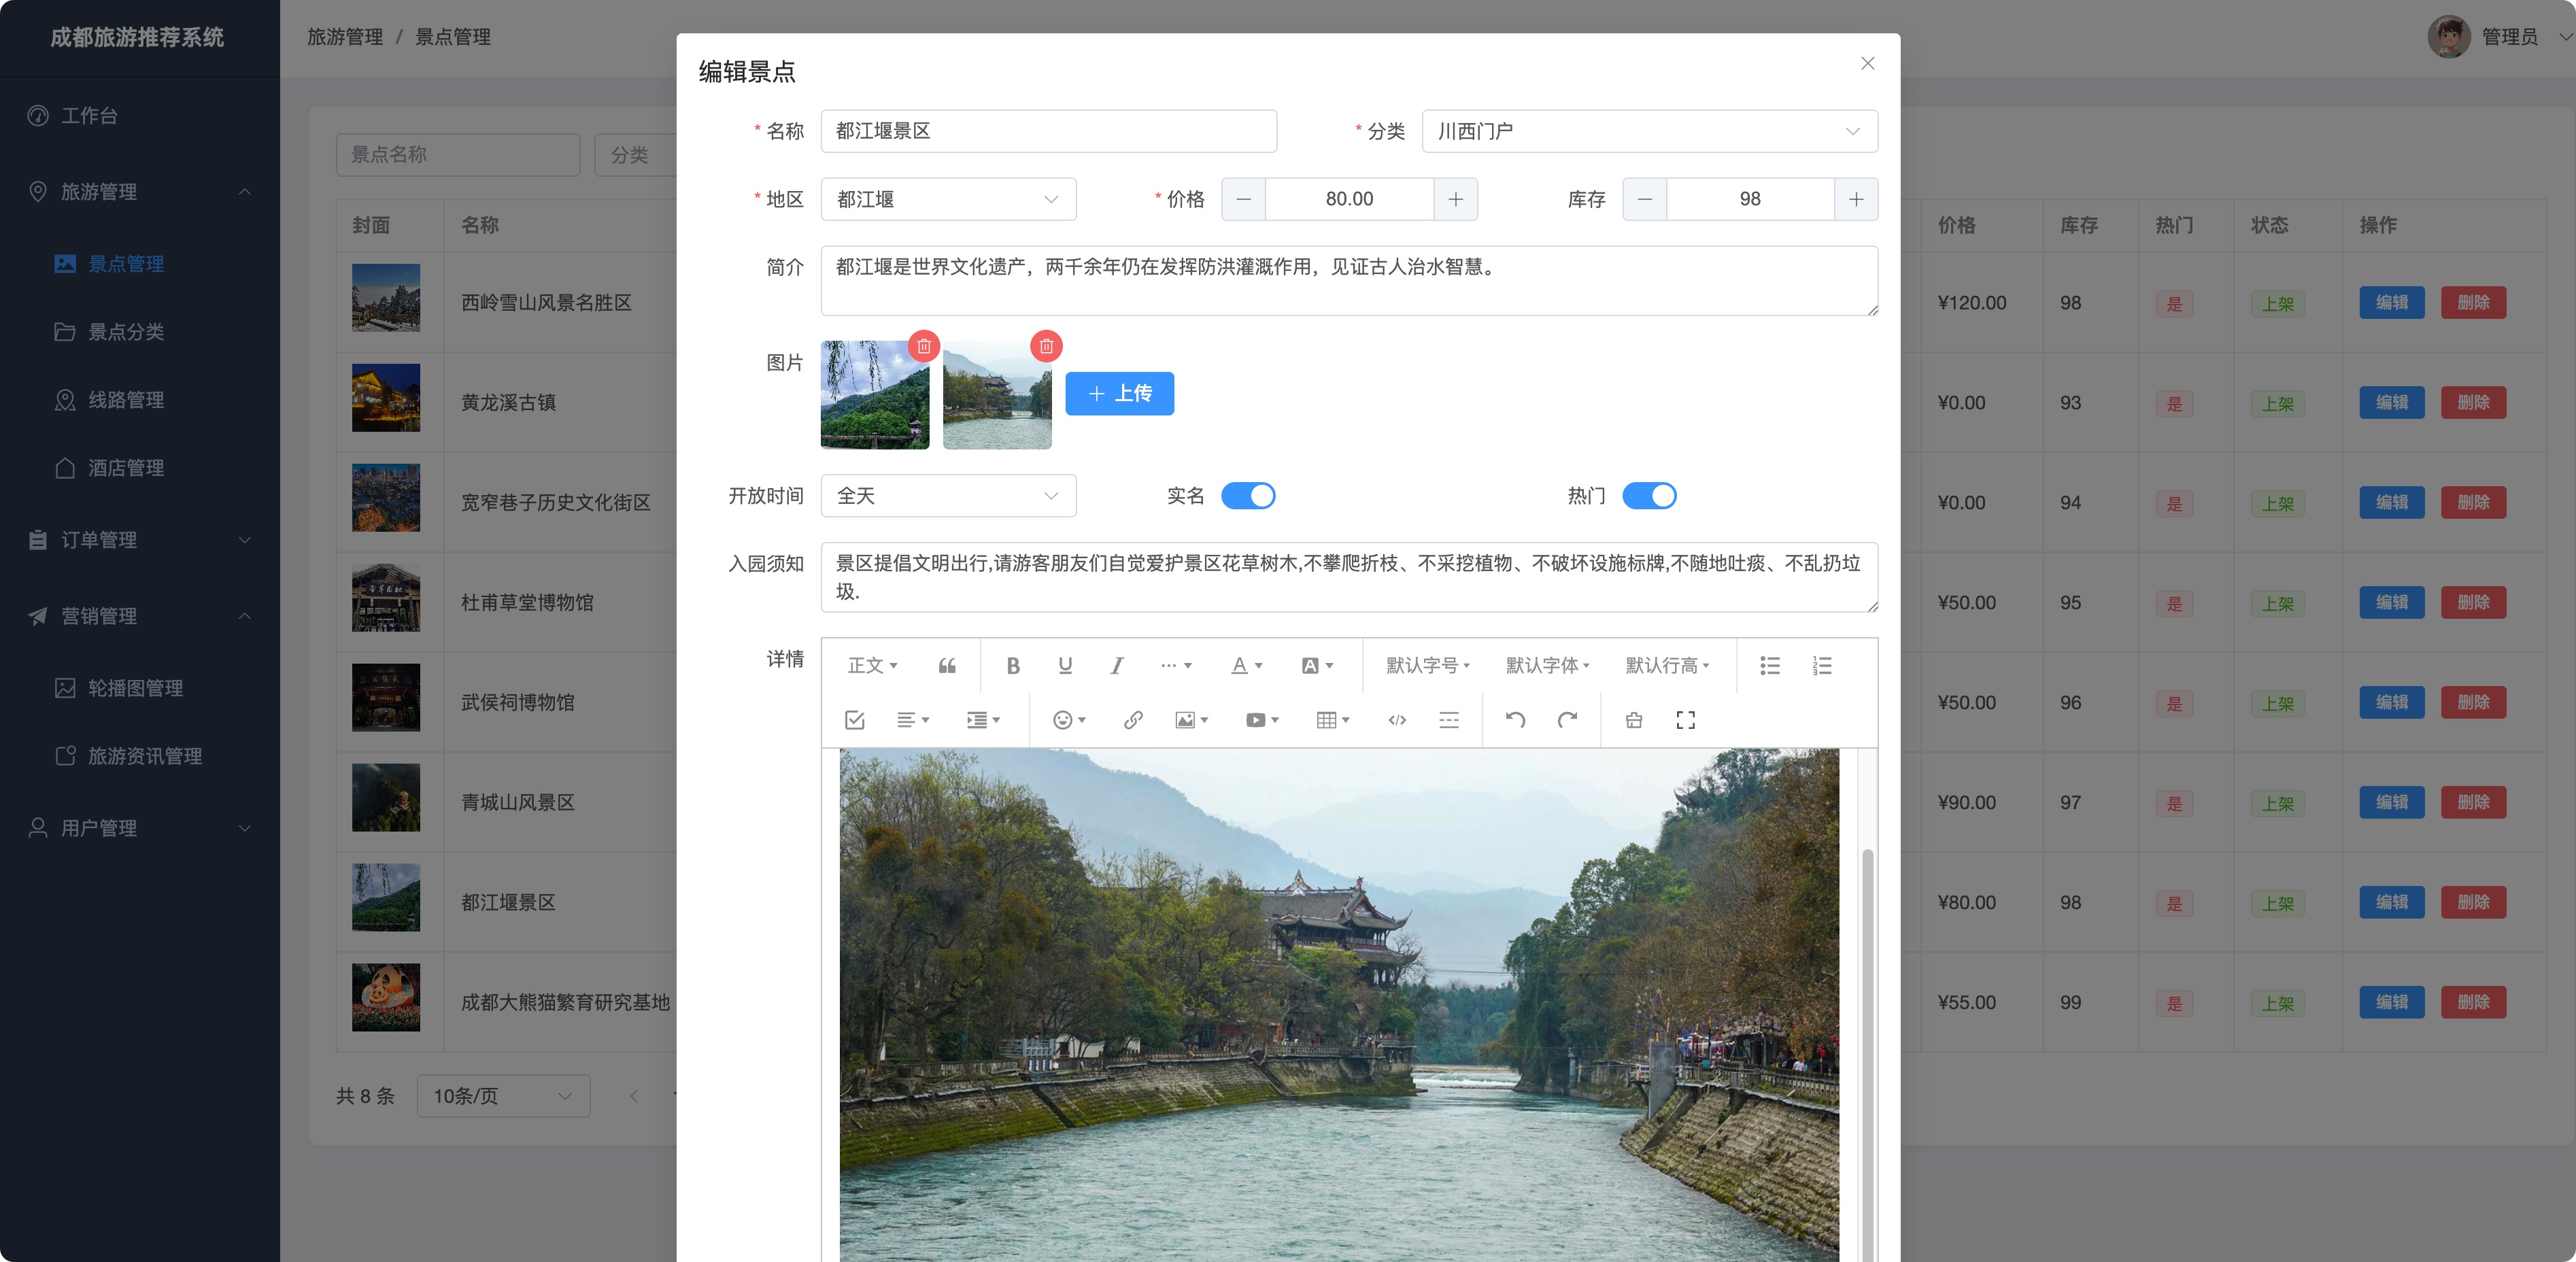Insert a divider line

tap(1448, 720)
